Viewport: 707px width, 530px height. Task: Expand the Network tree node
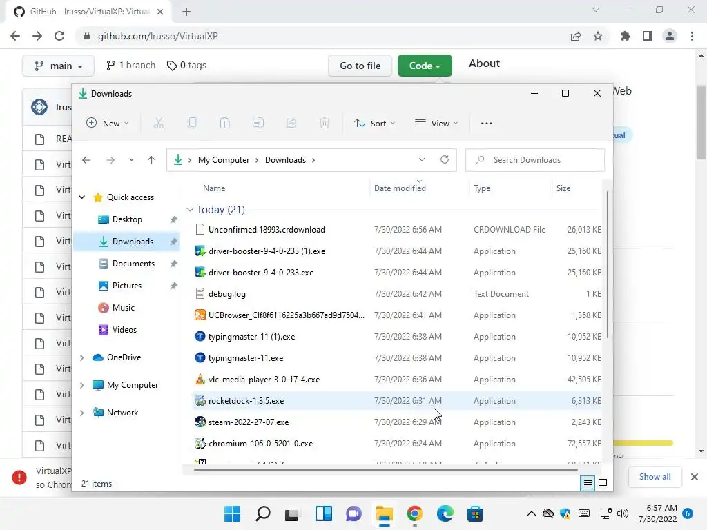(81, 413)
